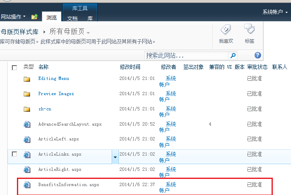
Task: Toggle the select-all checkbox in header
Action: pyautogui.click(x=14, y=68)
